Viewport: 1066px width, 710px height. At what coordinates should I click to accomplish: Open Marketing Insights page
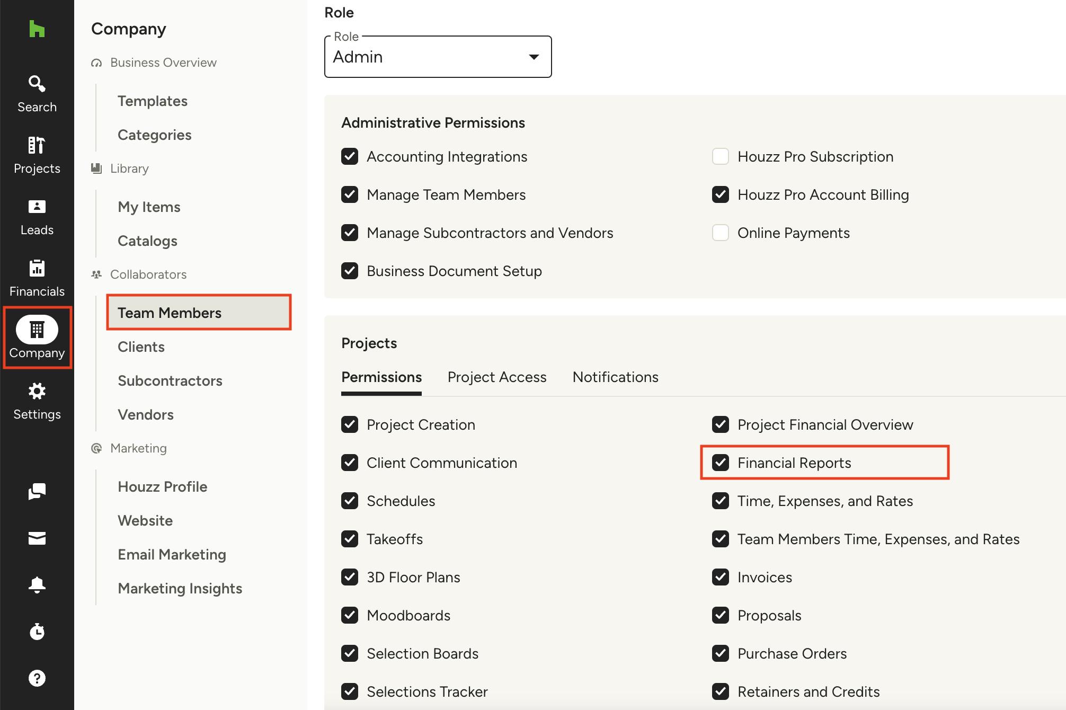pyautogui.click(x=180, y=589)
